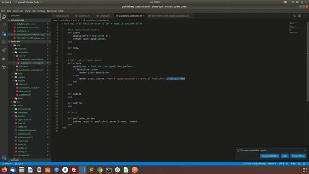Viewport: 309px width, 174px height.
Task: Click the Download Update button
Action: tap(269, 156)
